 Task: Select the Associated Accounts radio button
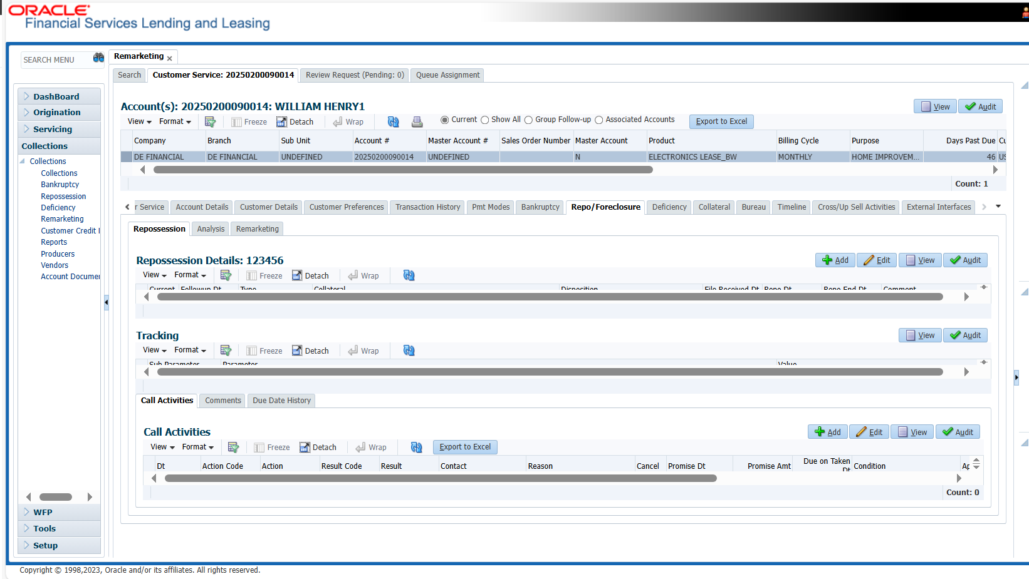(598, 120)
